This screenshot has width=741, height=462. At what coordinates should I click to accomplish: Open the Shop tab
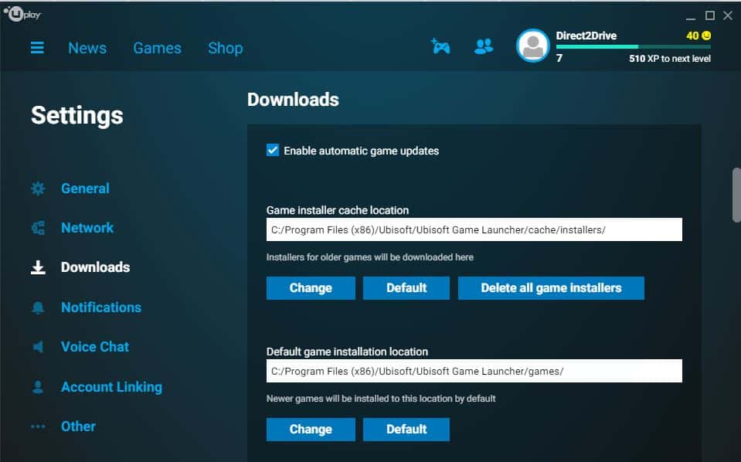pos(226,48)
